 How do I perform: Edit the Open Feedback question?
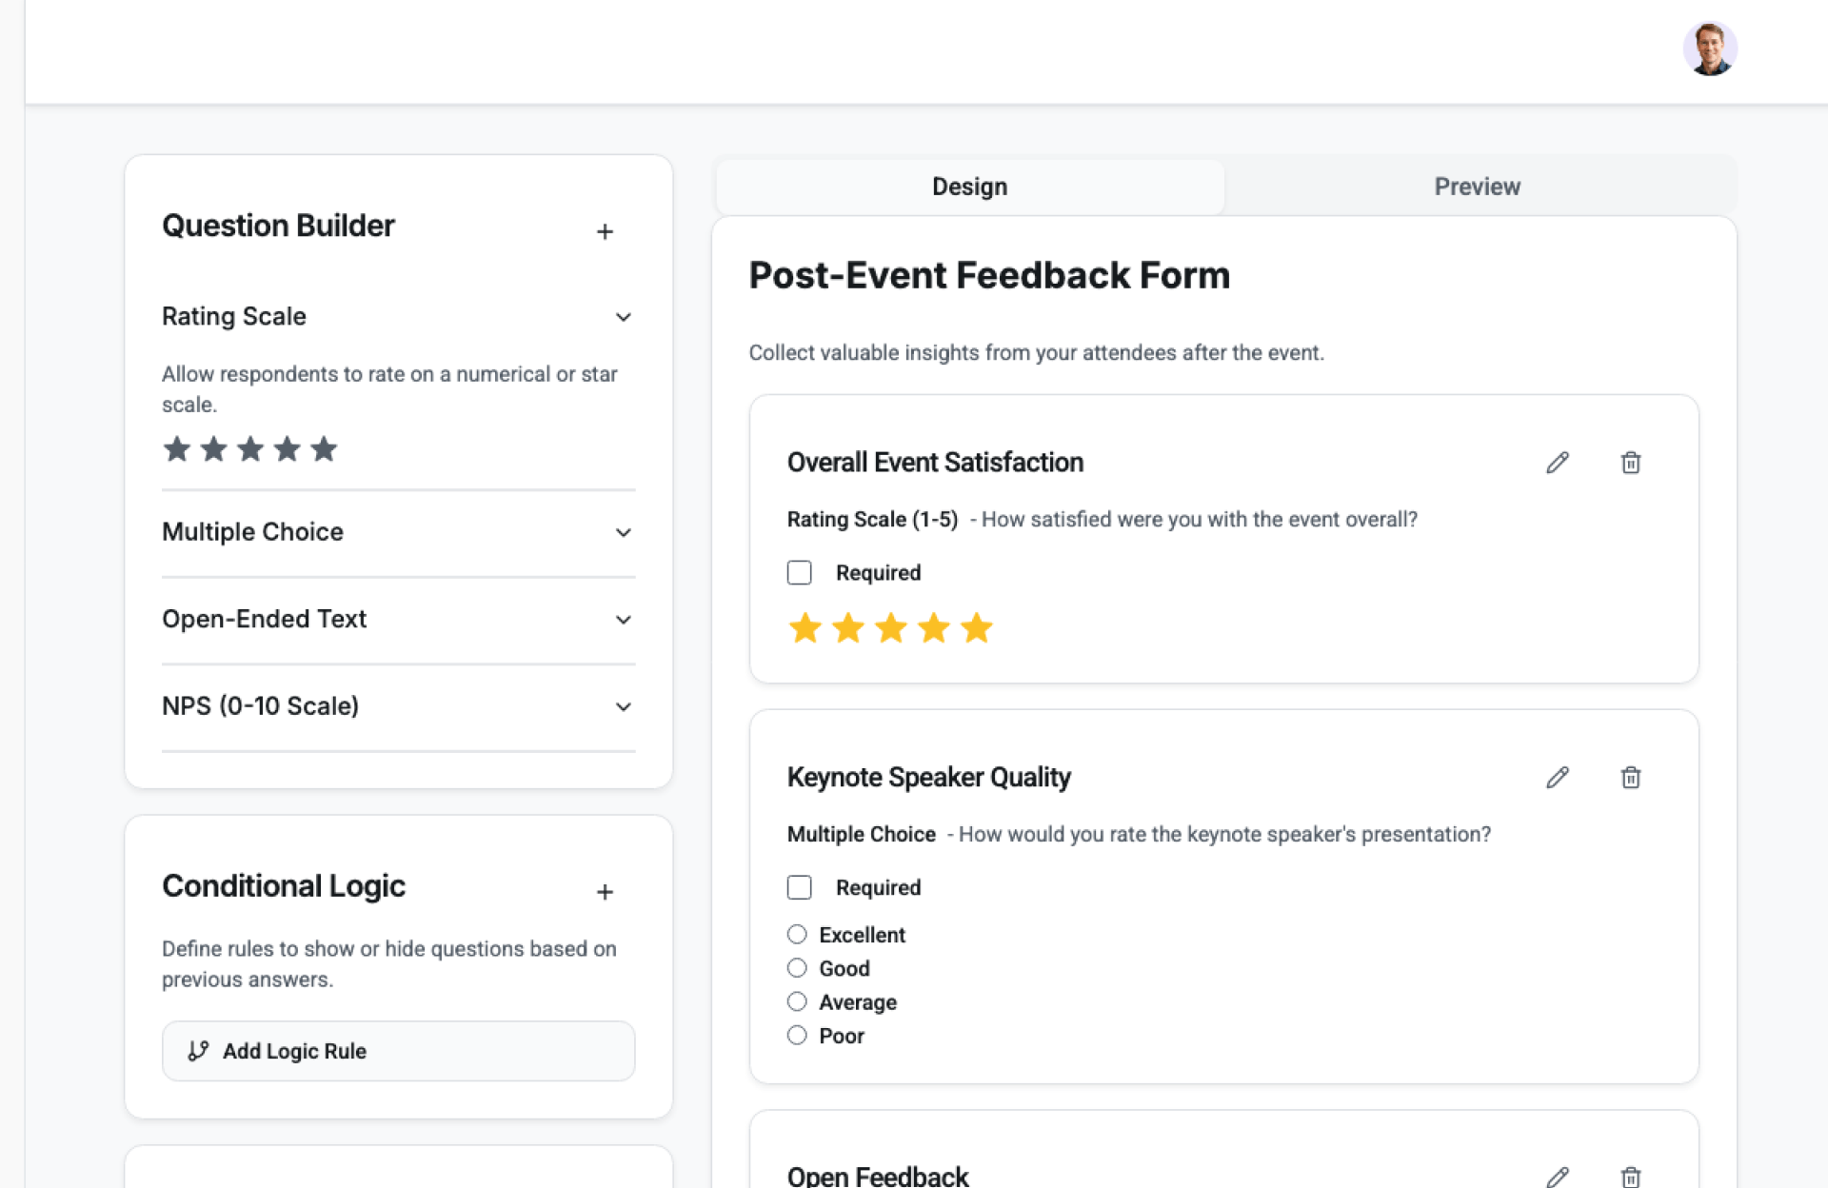(x=1558, y=1177)
